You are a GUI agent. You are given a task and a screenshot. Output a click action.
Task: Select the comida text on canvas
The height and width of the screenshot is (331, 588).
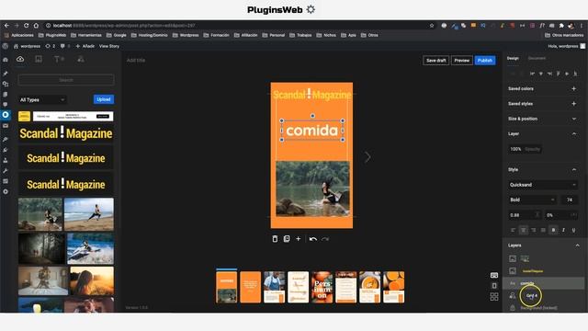click(x=312, y=131)
